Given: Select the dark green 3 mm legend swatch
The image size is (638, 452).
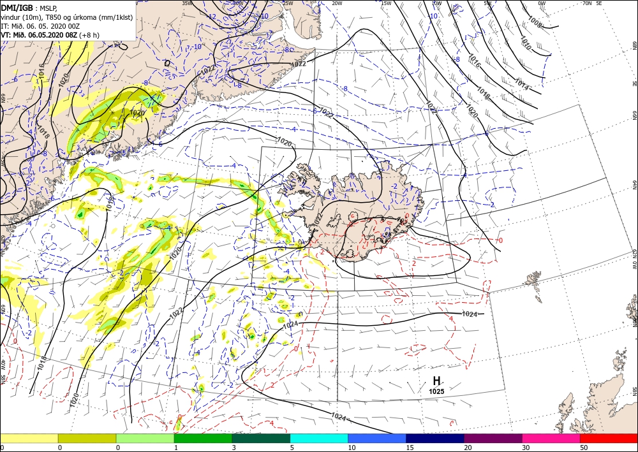Looking at the screenshot, I should 261,438.
